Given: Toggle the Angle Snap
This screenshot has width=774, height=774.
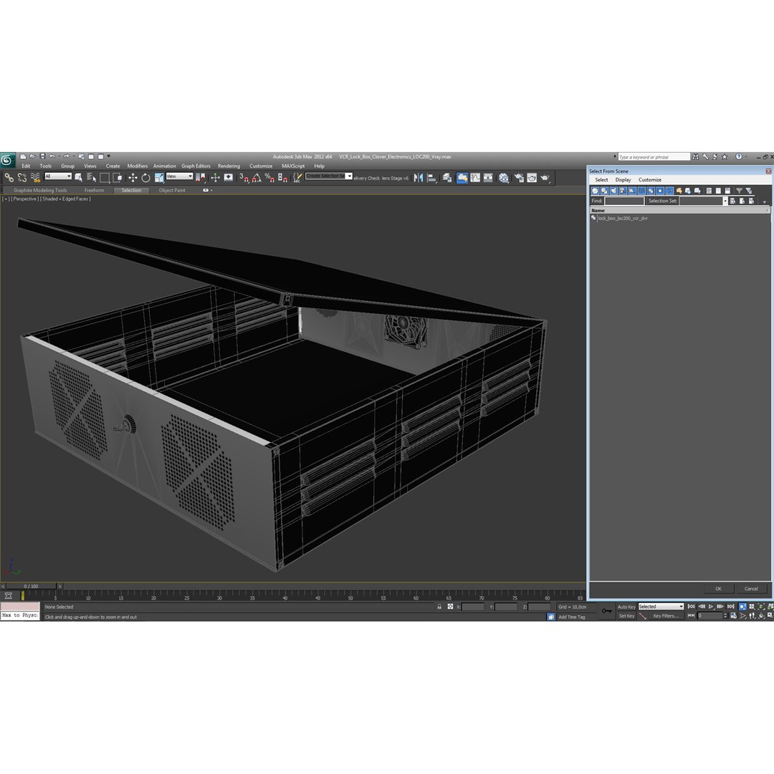Looking at the screenshot, I should pos(257,178).
